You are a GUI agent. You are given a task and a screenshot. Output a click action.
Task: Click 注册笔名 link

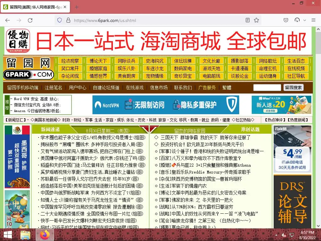tap(53, 88)
